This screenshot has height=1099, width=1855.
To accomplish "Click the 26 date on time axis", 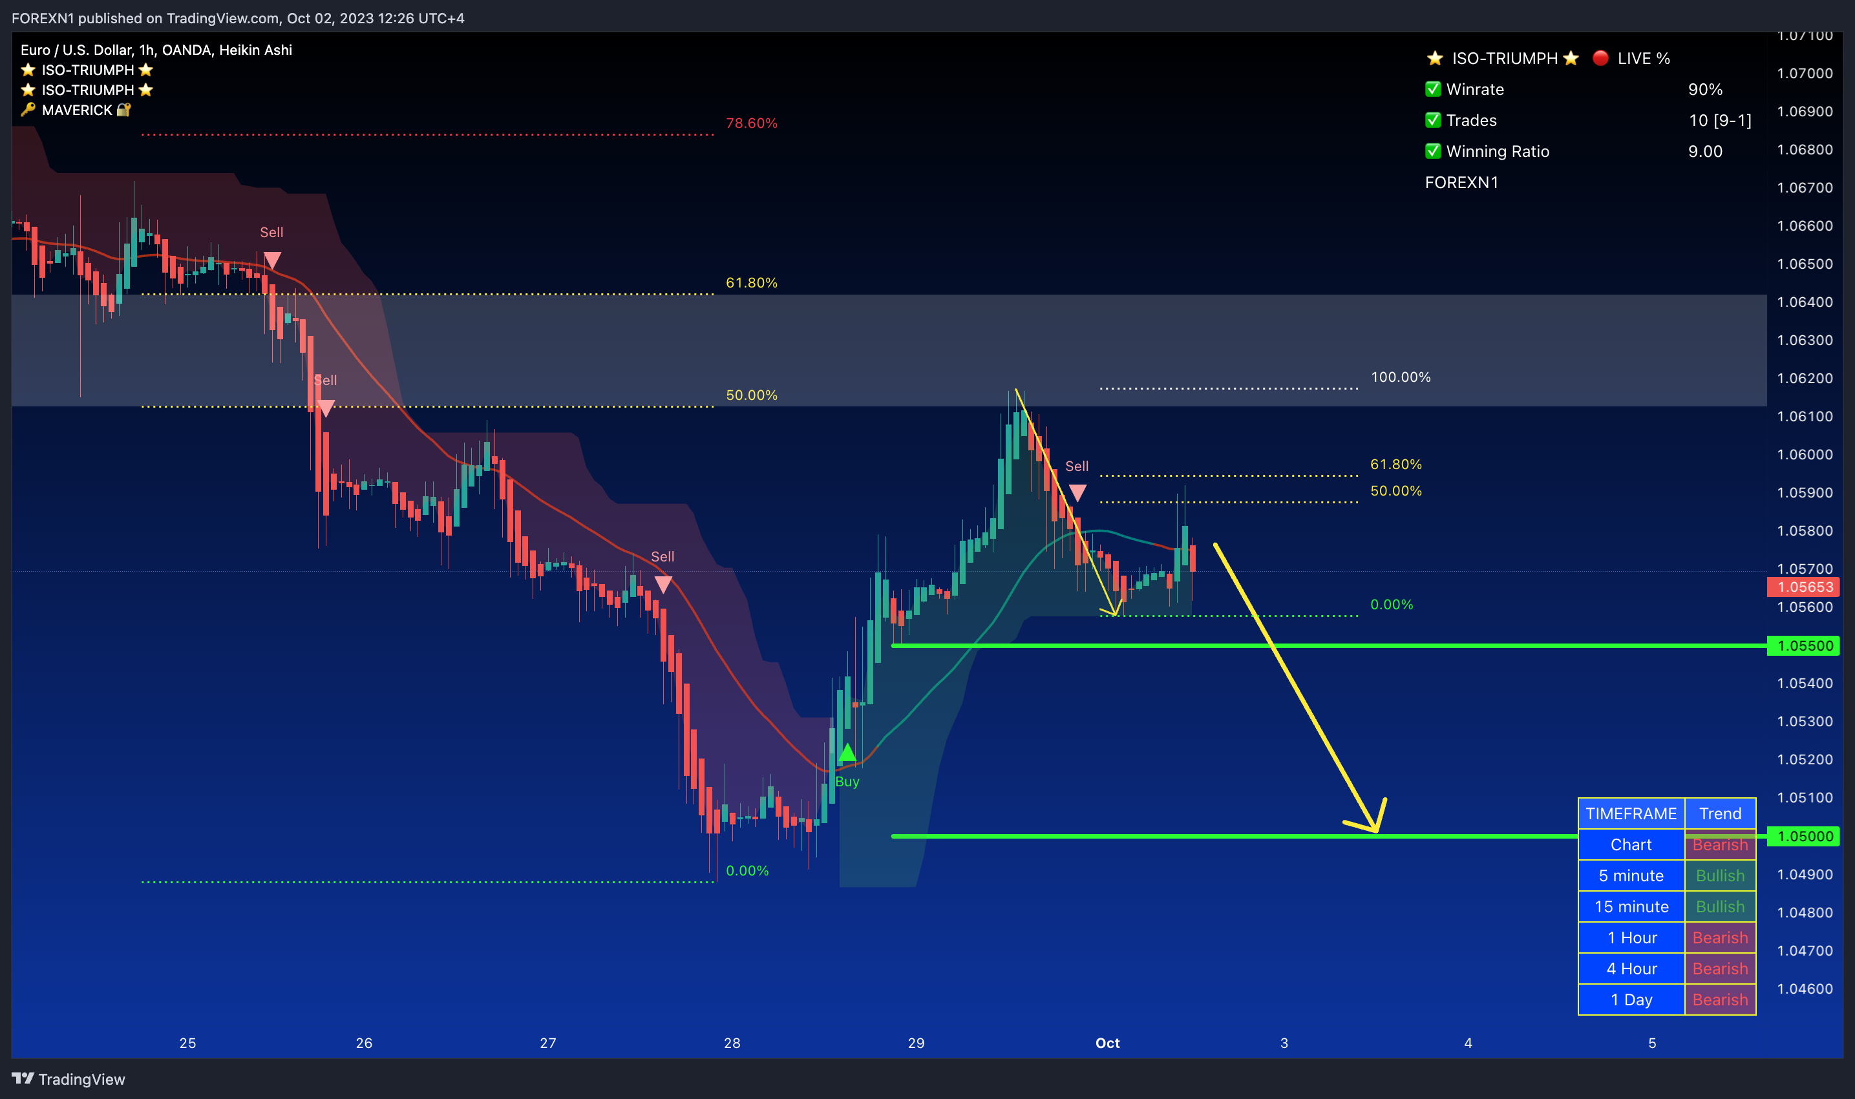I will click(x=364, y=1043).
